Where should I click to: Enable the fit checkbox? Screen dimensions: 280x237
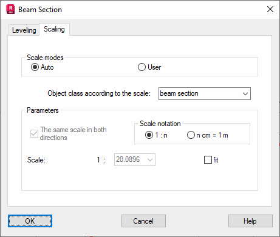click(208, 159)
